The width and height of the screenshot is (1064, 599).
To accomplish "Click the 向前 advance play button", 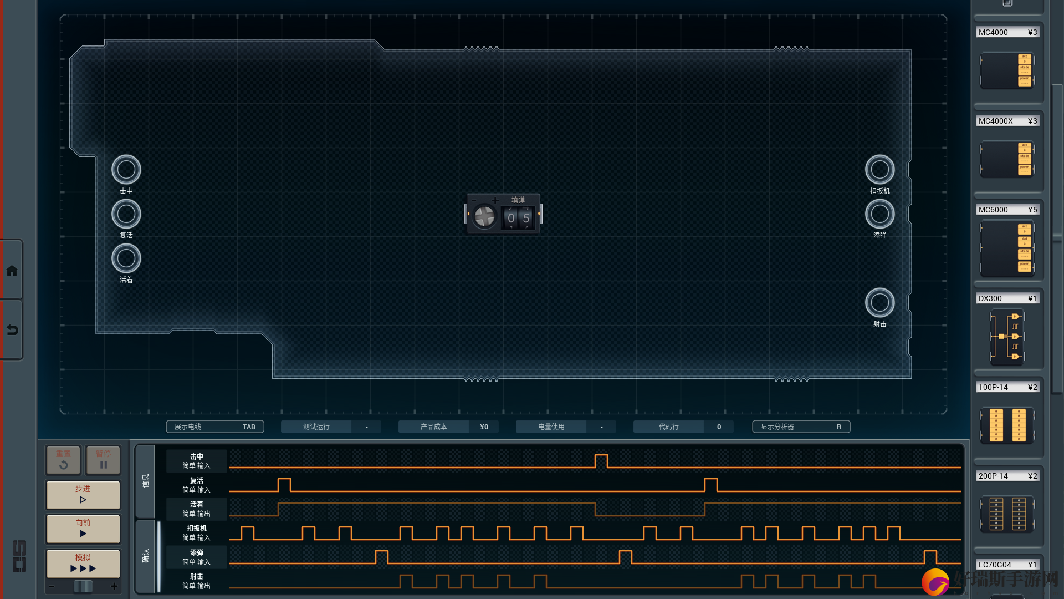I will [x=83, y=529].
